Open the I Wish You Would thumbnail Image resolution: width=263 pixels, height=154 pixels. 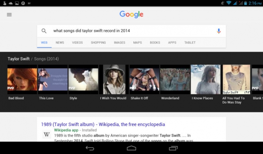(114, 79)
